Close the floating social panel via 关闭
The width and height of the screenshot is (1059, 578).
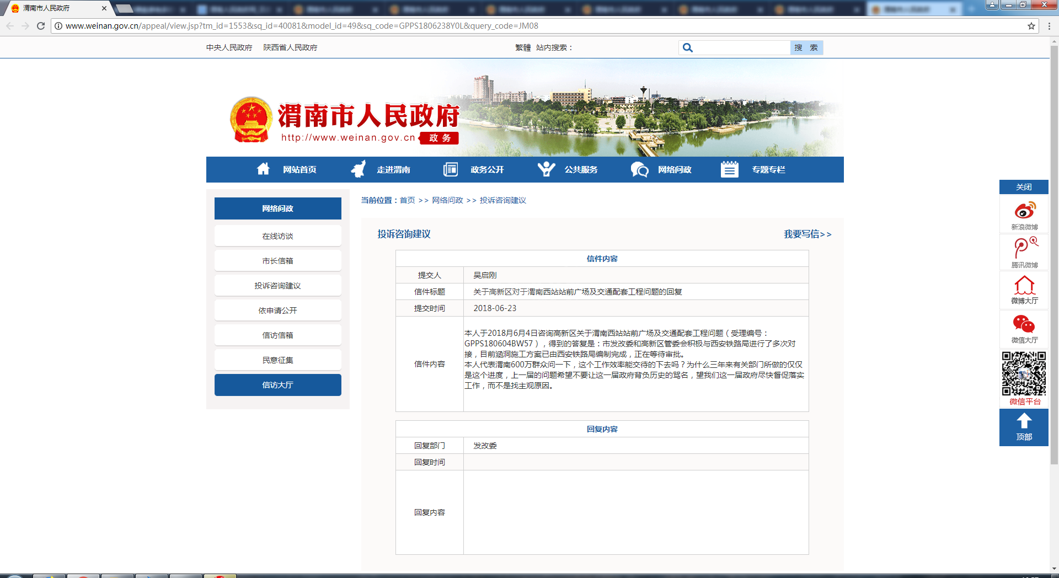(1024, 187)
